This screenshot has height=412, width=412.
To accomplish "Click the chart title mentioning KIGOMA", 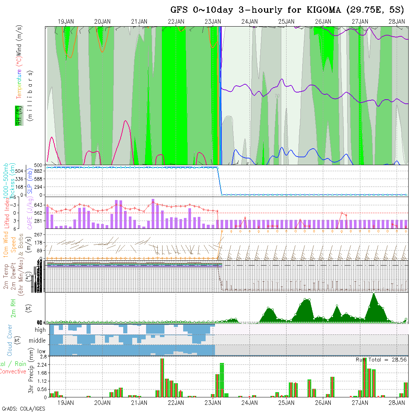I will pos(287,10).
